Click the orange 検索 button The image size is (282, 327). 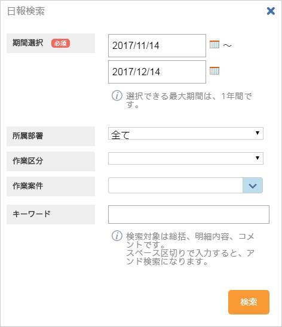249,302
